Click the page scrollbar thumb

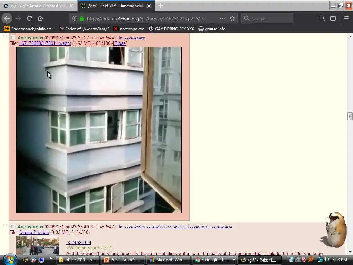[350, 117]
